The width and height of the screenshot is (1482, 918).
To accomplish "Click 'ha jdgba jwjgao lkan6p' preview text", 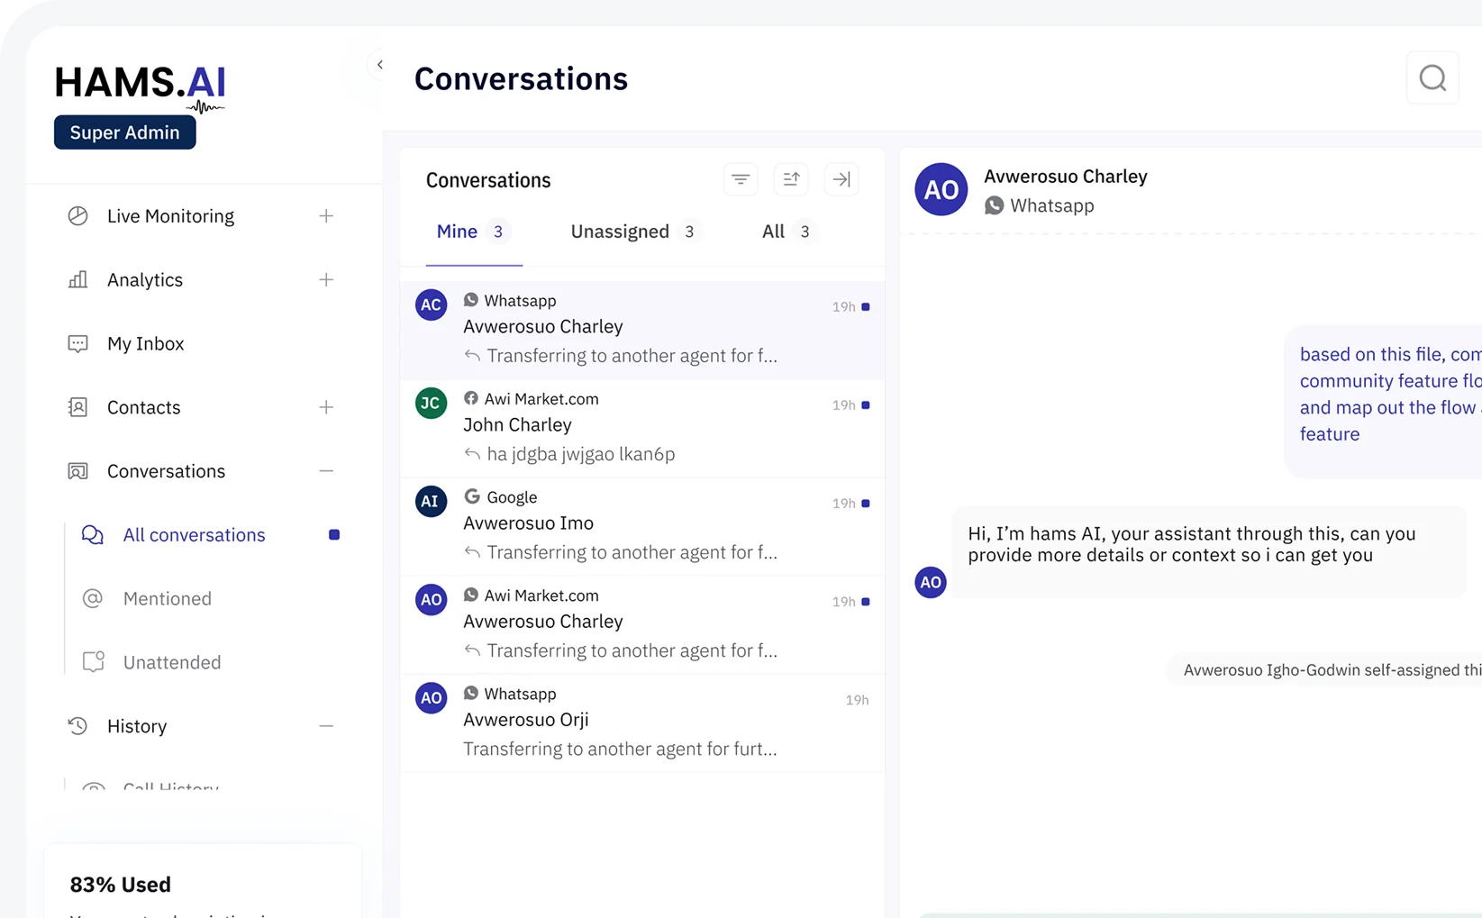I will click(x=581, y=454).
